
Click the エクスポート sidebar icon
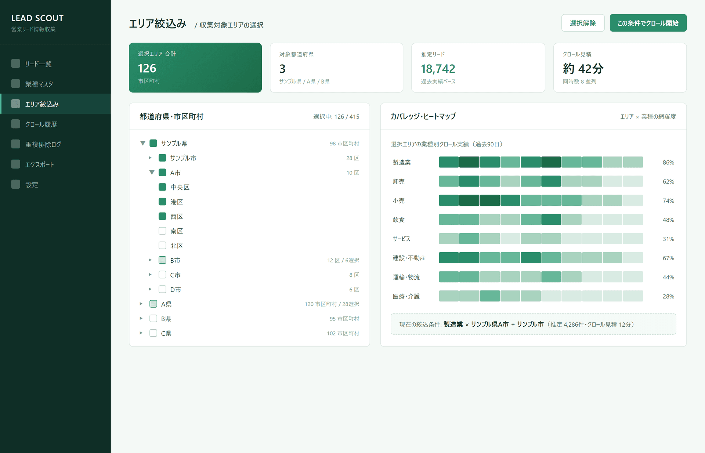click(x=15, y=164)
